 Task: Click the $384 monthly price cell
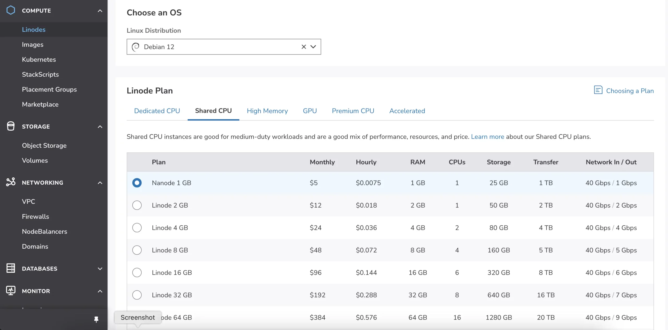[317, 317]
